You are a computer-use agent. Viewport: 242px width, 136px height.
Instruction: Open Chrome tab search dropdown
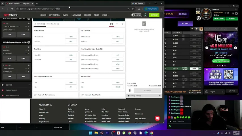(3, 3)
